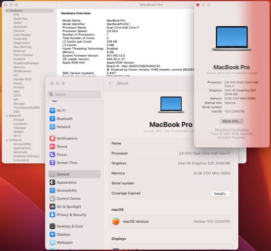Click the More Info... button

pos(231,121)
